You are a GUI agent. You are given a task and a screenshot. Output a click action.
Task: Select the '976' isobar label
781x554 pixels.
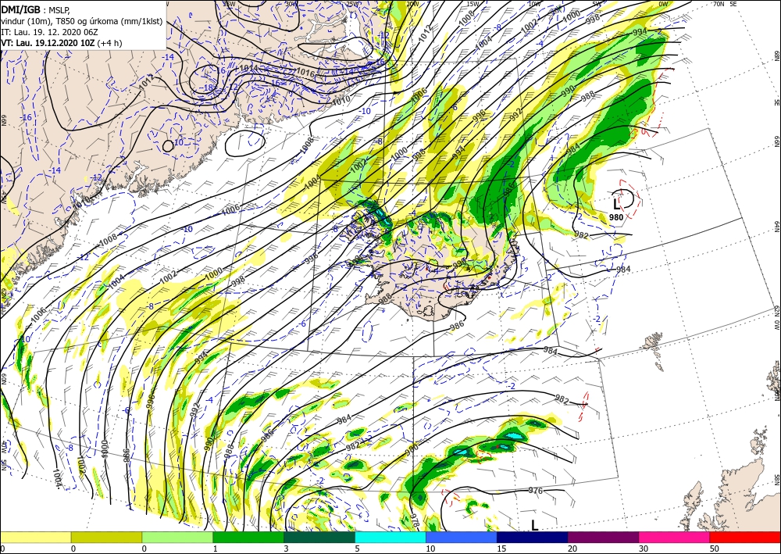pos(536,491)
